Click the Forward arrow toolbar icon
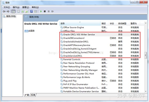Image resolution: width=149 pixels, height=102 pixels. click(x=8, y=11)
